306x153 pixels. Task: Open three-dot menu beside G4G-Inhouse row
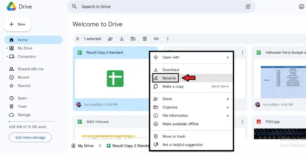(x=243, y=122)
